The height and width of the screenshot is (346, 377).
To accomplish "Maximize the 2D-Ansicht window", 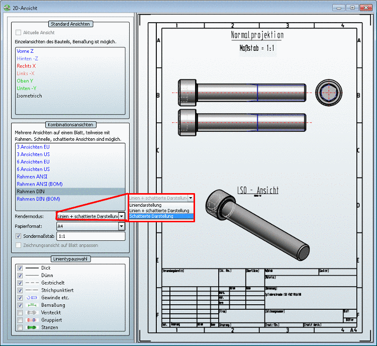I will (x=352, y=8).
